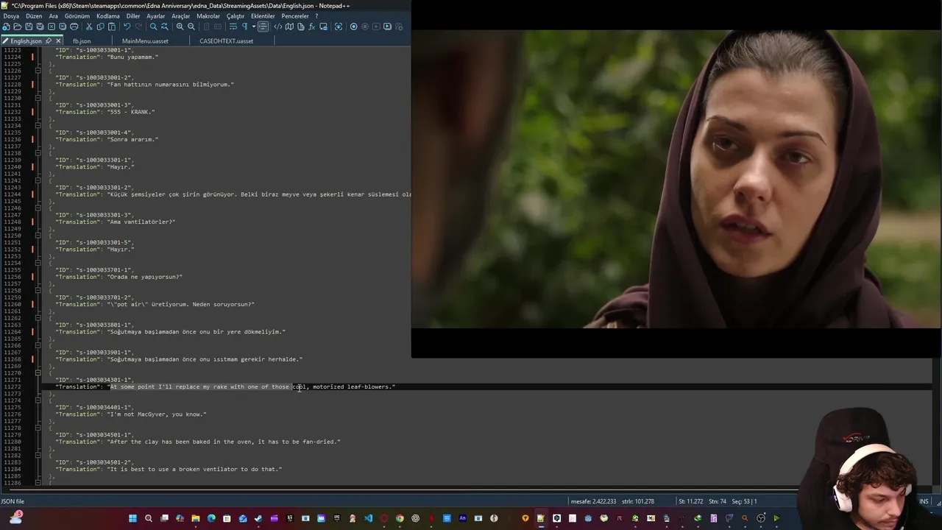Close the English.json tab
This screenshot has width=942, height=530.
click(x=58, y=41)
